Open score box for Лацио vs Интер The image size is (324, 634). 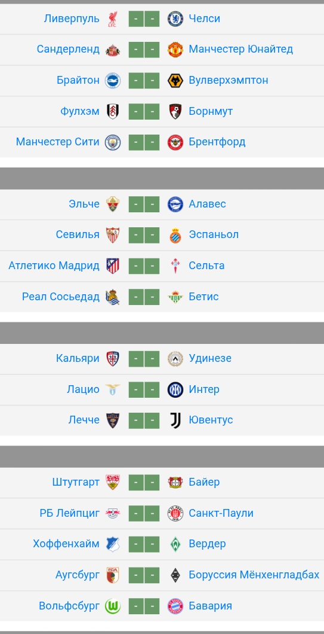(x=144, y=390)
